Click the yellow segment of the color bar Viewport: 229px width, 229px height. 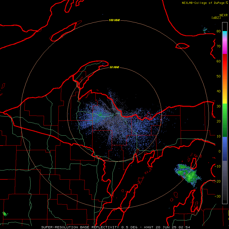tap(225, 101)
